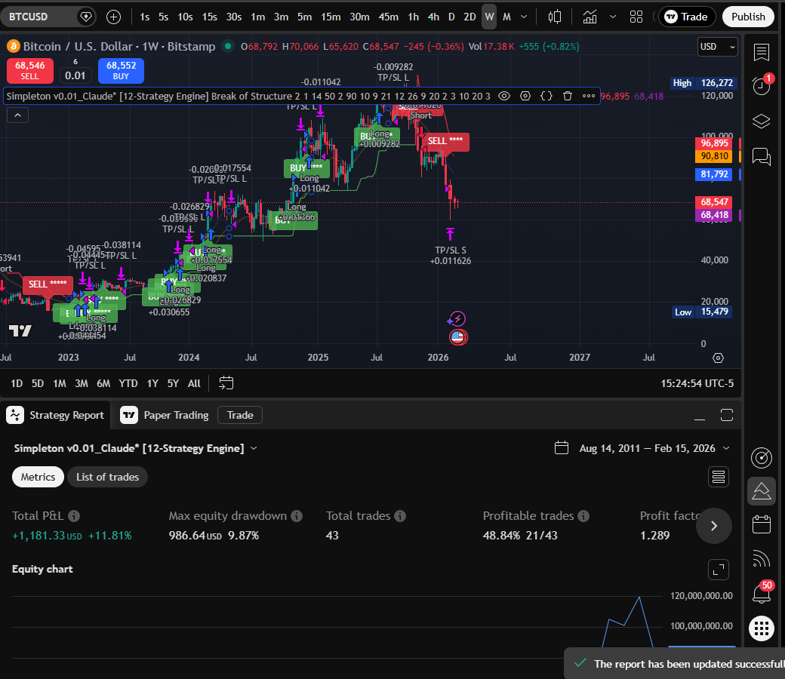The image size is (785, 679).
Task: Open more strategy options via the ellipsis icon
Action: (x=589, y=97)
